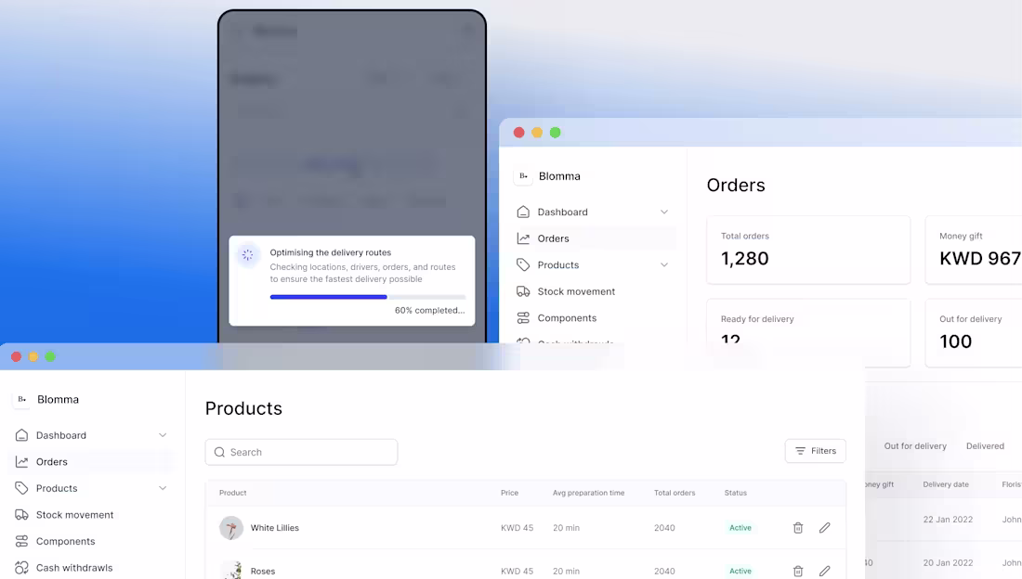Maximize Products window with green button
1022x579 pixels.
[x=50, y=356]
